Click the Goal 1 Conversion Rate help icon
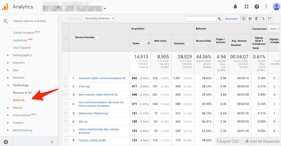281x146 pixels. 262,48
